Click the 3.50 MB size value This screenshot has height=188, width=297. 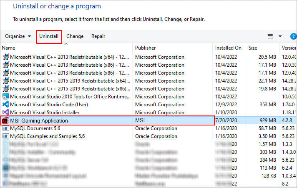click(x=267, y=136)
